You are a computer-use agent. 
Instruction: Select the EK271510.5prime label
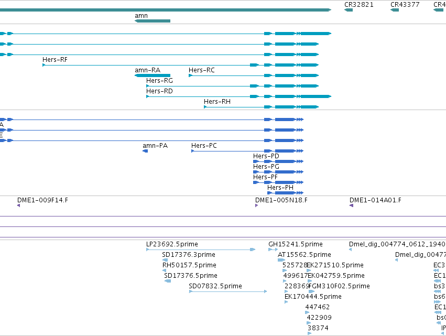pyautogui.click(x=335, y=265)
